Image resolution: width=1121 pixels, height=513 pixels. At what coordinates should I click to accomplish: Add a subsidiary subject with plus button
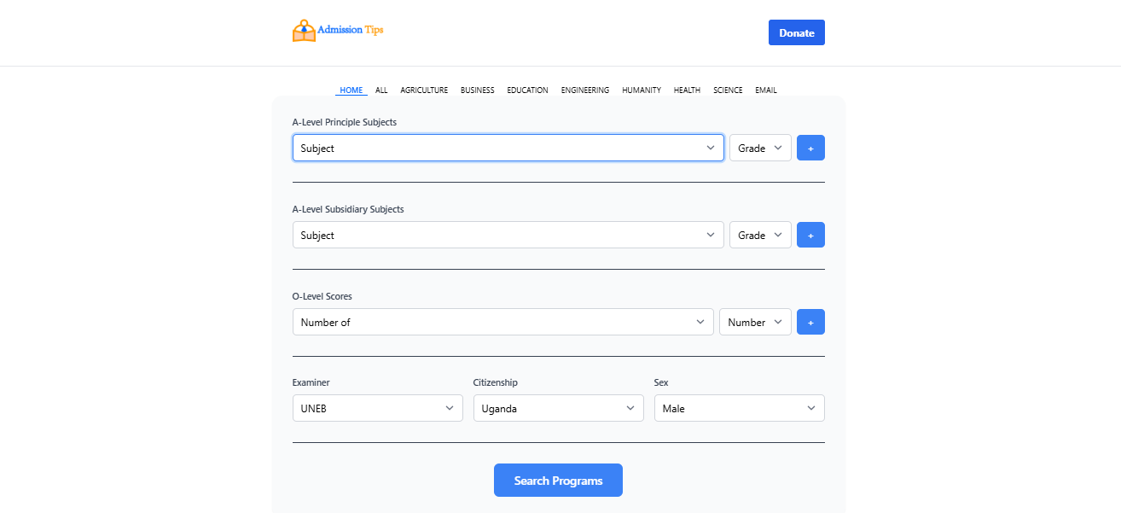(x=810, y=235)
